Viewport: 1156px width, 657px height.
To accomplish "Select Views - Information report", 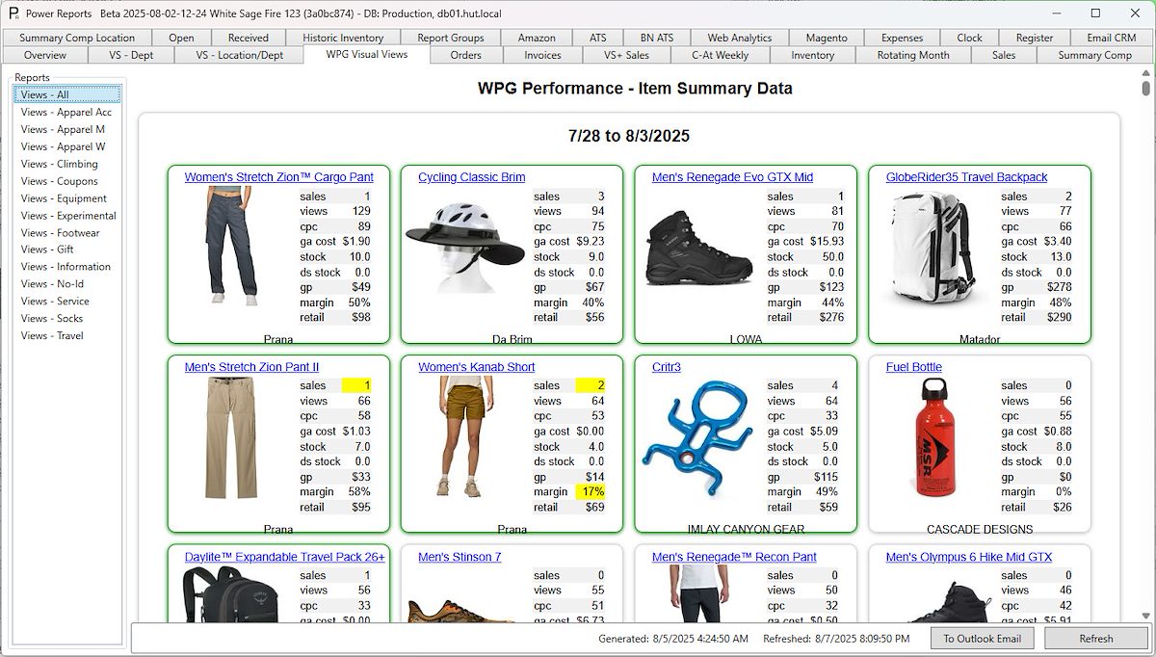I will (x=66, y=267).
